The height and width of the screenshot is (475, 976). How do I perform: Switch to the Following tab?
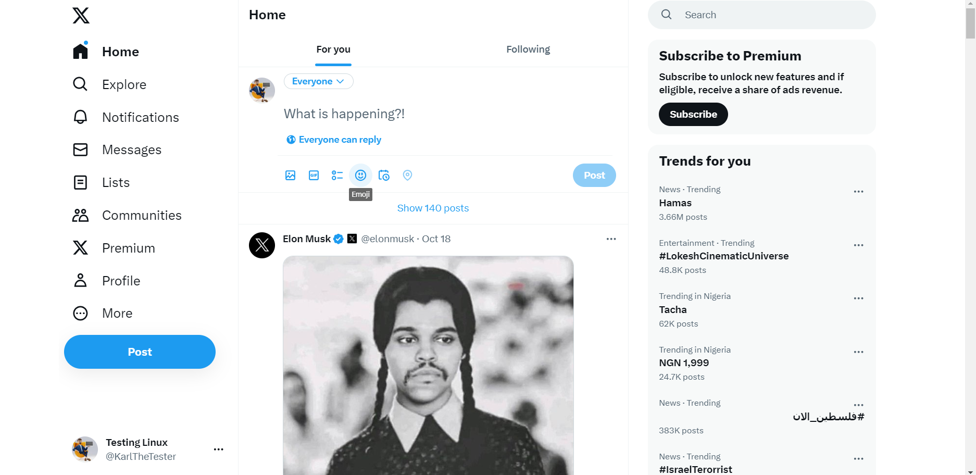point(528,49)
